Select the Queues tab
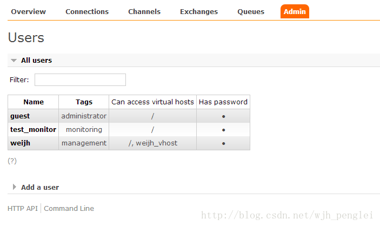The width and height of the screenshot is (380, 226). [x=251, y=12]
